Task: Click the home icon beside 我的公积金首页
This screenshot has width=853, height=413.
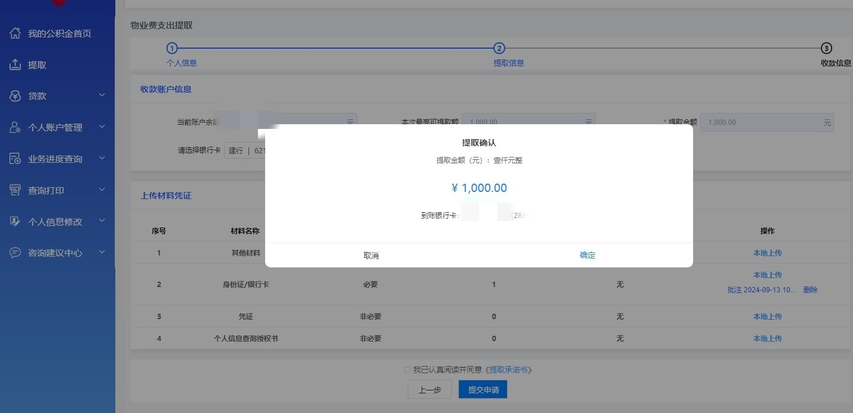Action: (x=15, y=33)
